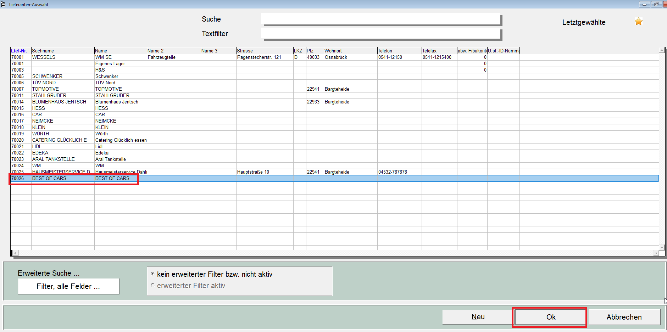The width and height of the screenshot is (667, 332).
Task: Select the STAHLGRUBER Suchname cell
Action: pos(63,95)
